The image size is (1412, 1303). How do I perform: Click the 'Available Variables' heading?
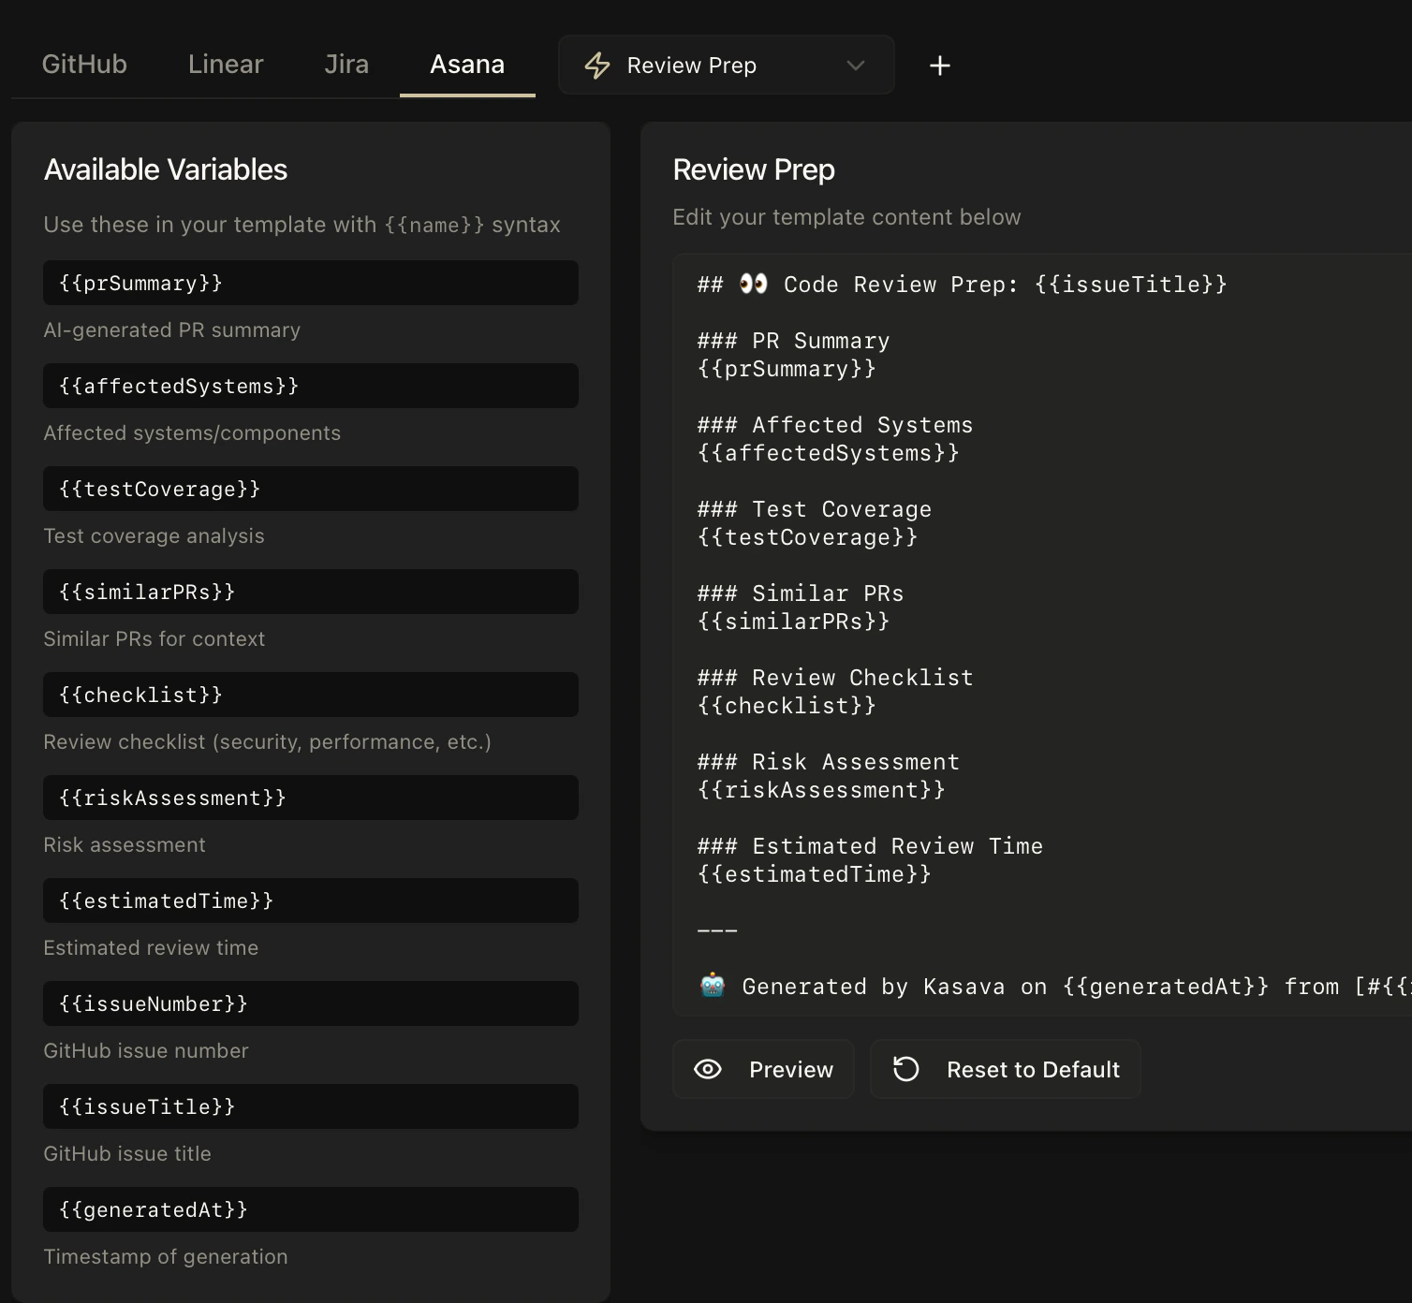(166, 169)
